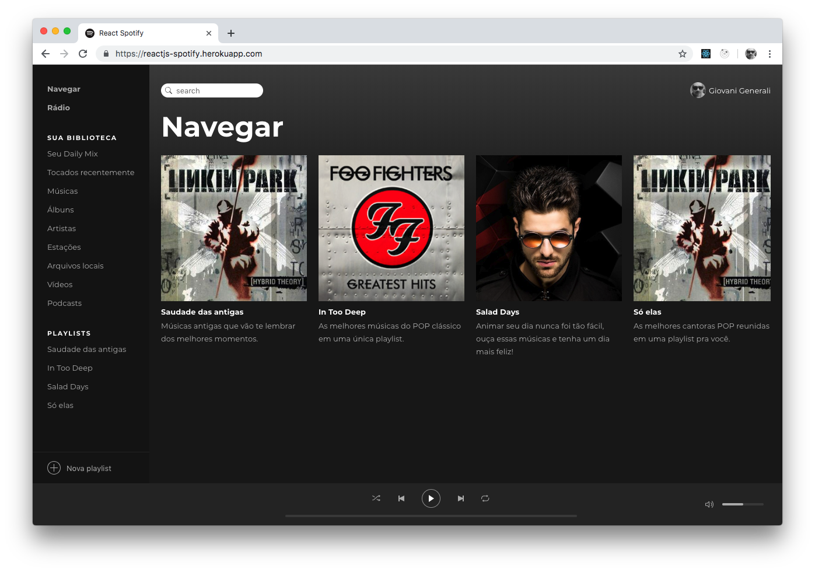Viewport: 815px width, 572px height.
Task: Click the search input field
Action: pyautogui.click(x=212, y=90)
